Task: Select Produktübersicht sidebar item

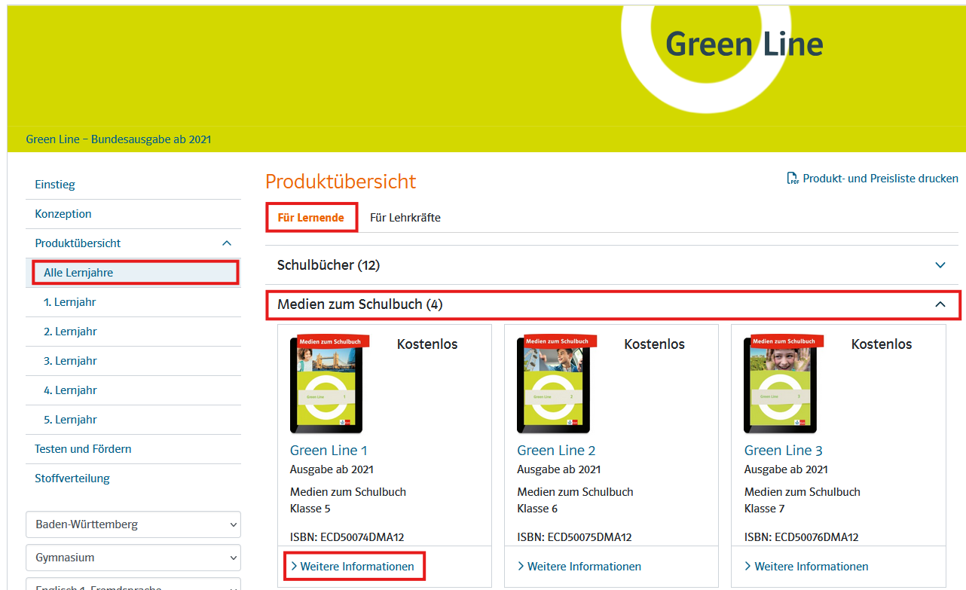Action: click(78, 243)
